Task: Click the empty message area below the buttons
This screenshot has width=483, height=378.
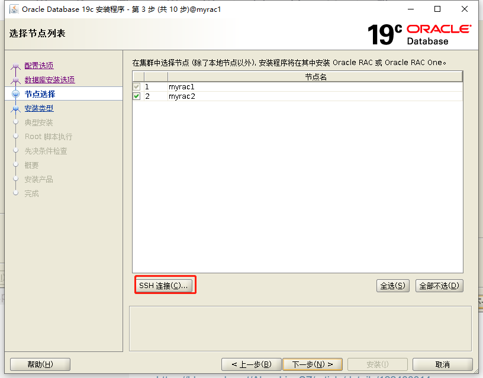Action: [x=300, y=328]
